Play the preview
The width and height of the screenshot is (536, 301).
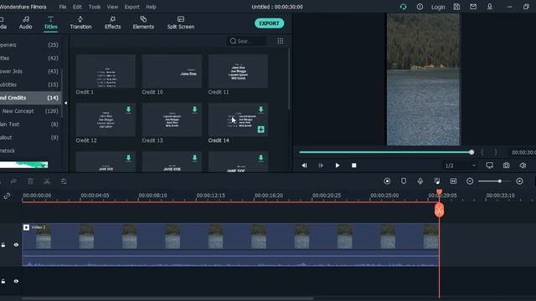(338, 166)
